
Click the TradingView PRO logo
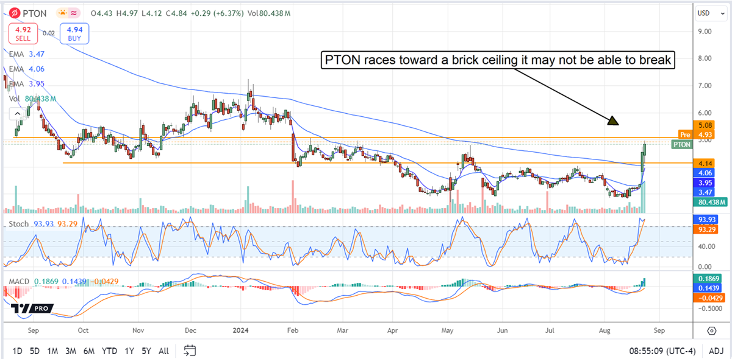point(32,309)
